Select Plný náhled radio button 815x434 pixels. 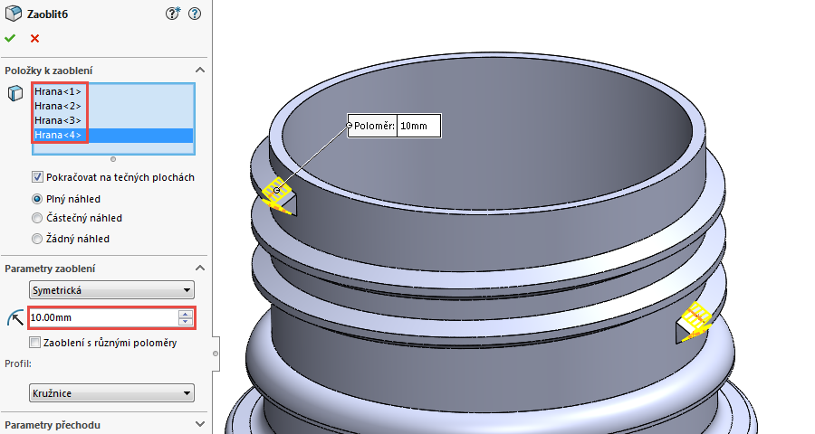(x=37, y=199)
